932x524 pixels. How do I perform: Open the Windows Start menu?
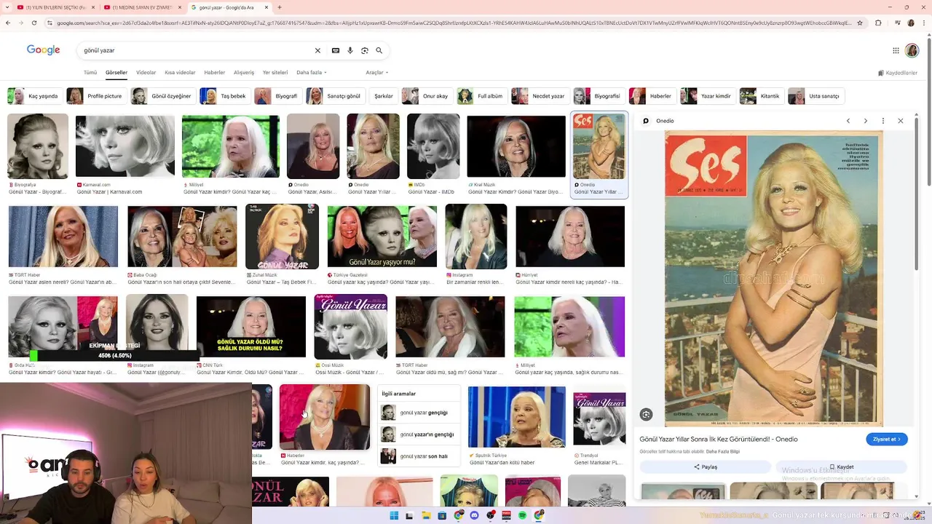click(x=394, y=515)
